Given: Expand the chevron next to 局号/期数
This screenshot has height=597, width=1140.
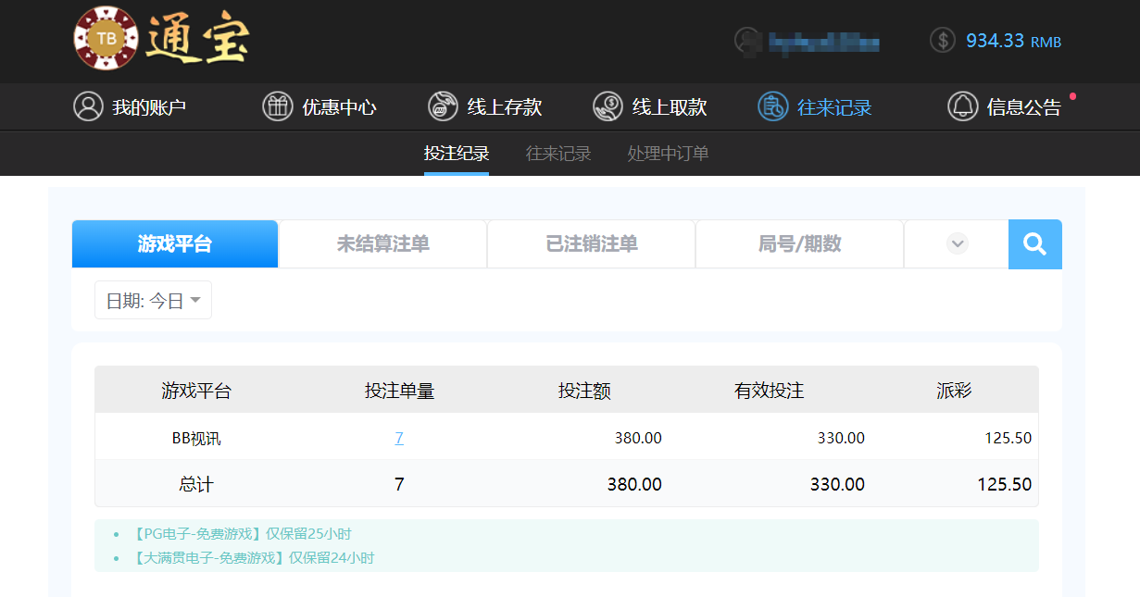Looking at the screenshot, I should 956,243.
